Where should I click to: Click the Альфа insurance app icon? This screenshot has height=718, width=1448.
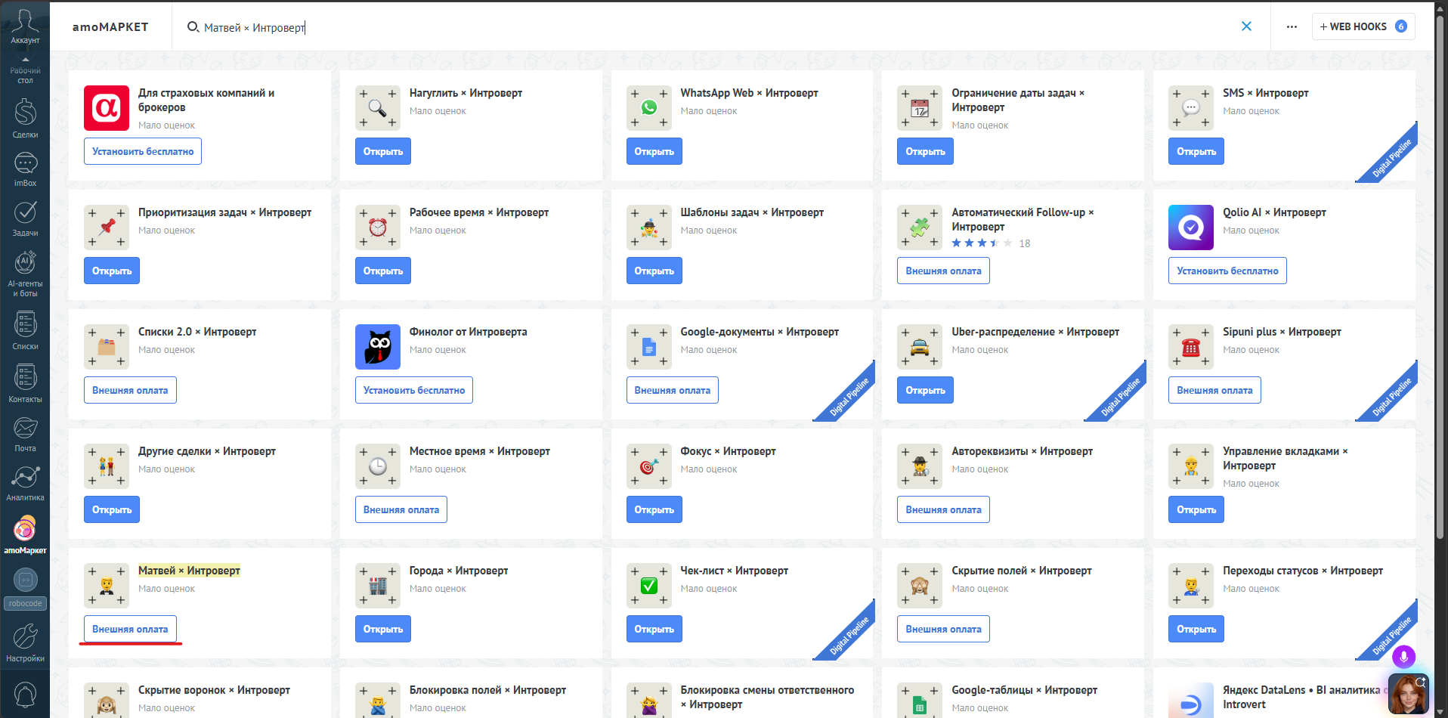pos(107,108)
